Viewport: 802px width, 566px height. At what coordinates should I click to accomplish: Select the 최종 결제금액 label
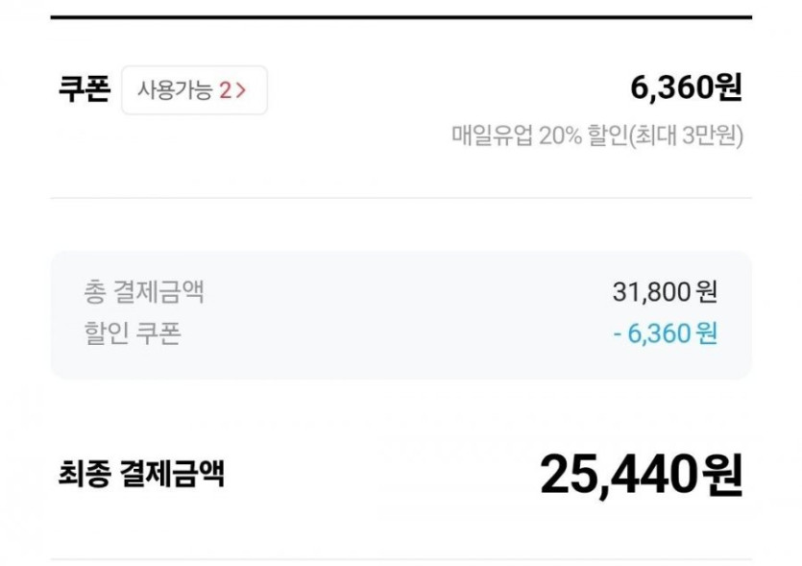pos(140,473)
